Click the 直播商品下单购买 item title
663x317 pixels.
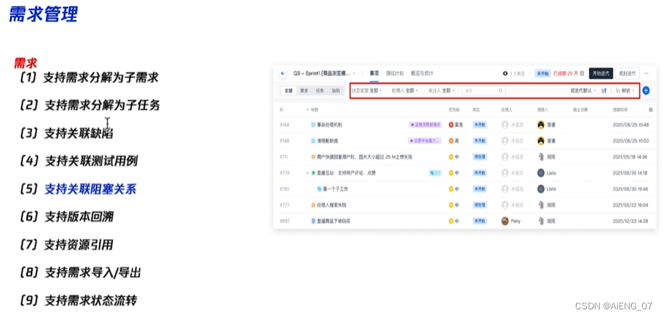tap(334, 221)
